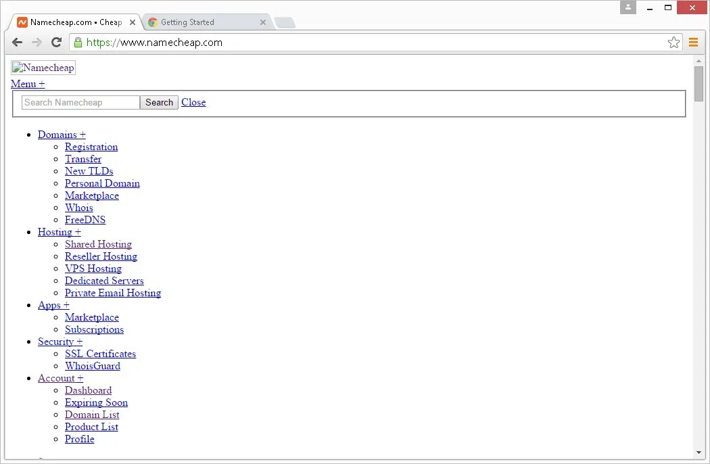710x464 pixels.
Task: Open the Profile link
Action: (x=79, y=440)
